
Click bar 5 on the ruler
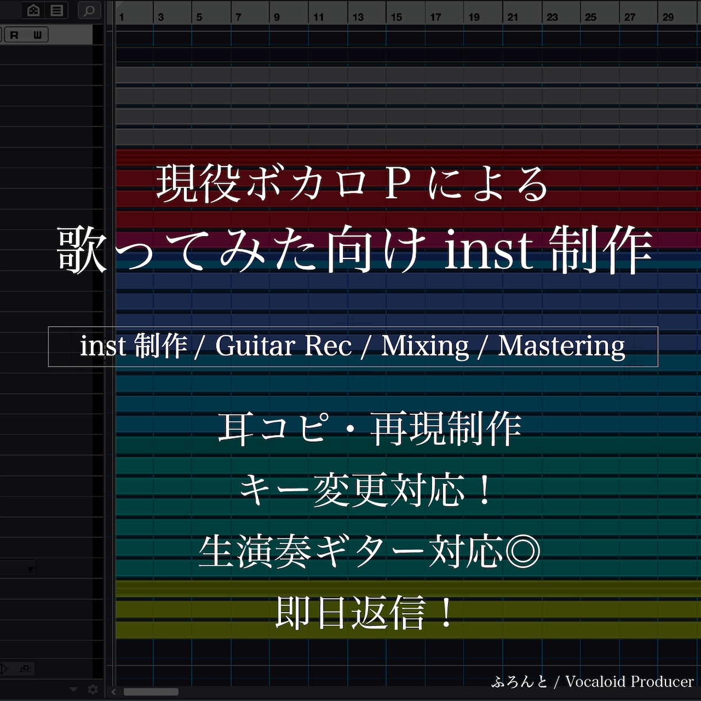click(199, 17)
